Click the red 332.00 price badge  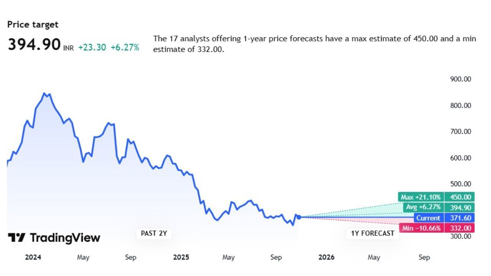[x=460, y=228]
